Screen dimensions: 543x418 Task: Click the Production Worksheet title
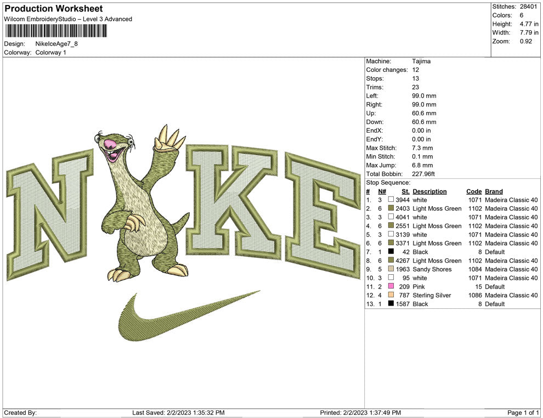point(54,9)
